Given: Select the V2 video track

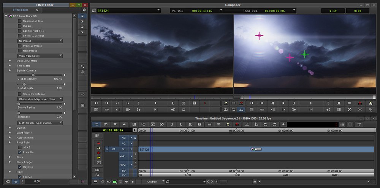Looking at the screenshot, I should point(123,143).
